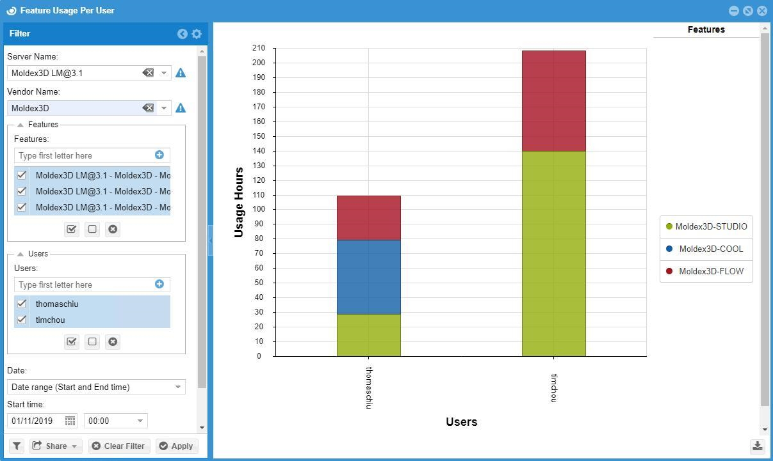The height and width of the screenshot is (461, 773).
Task: Click thomaschiu's red FLOW bar segment
Action: [369, 218]
